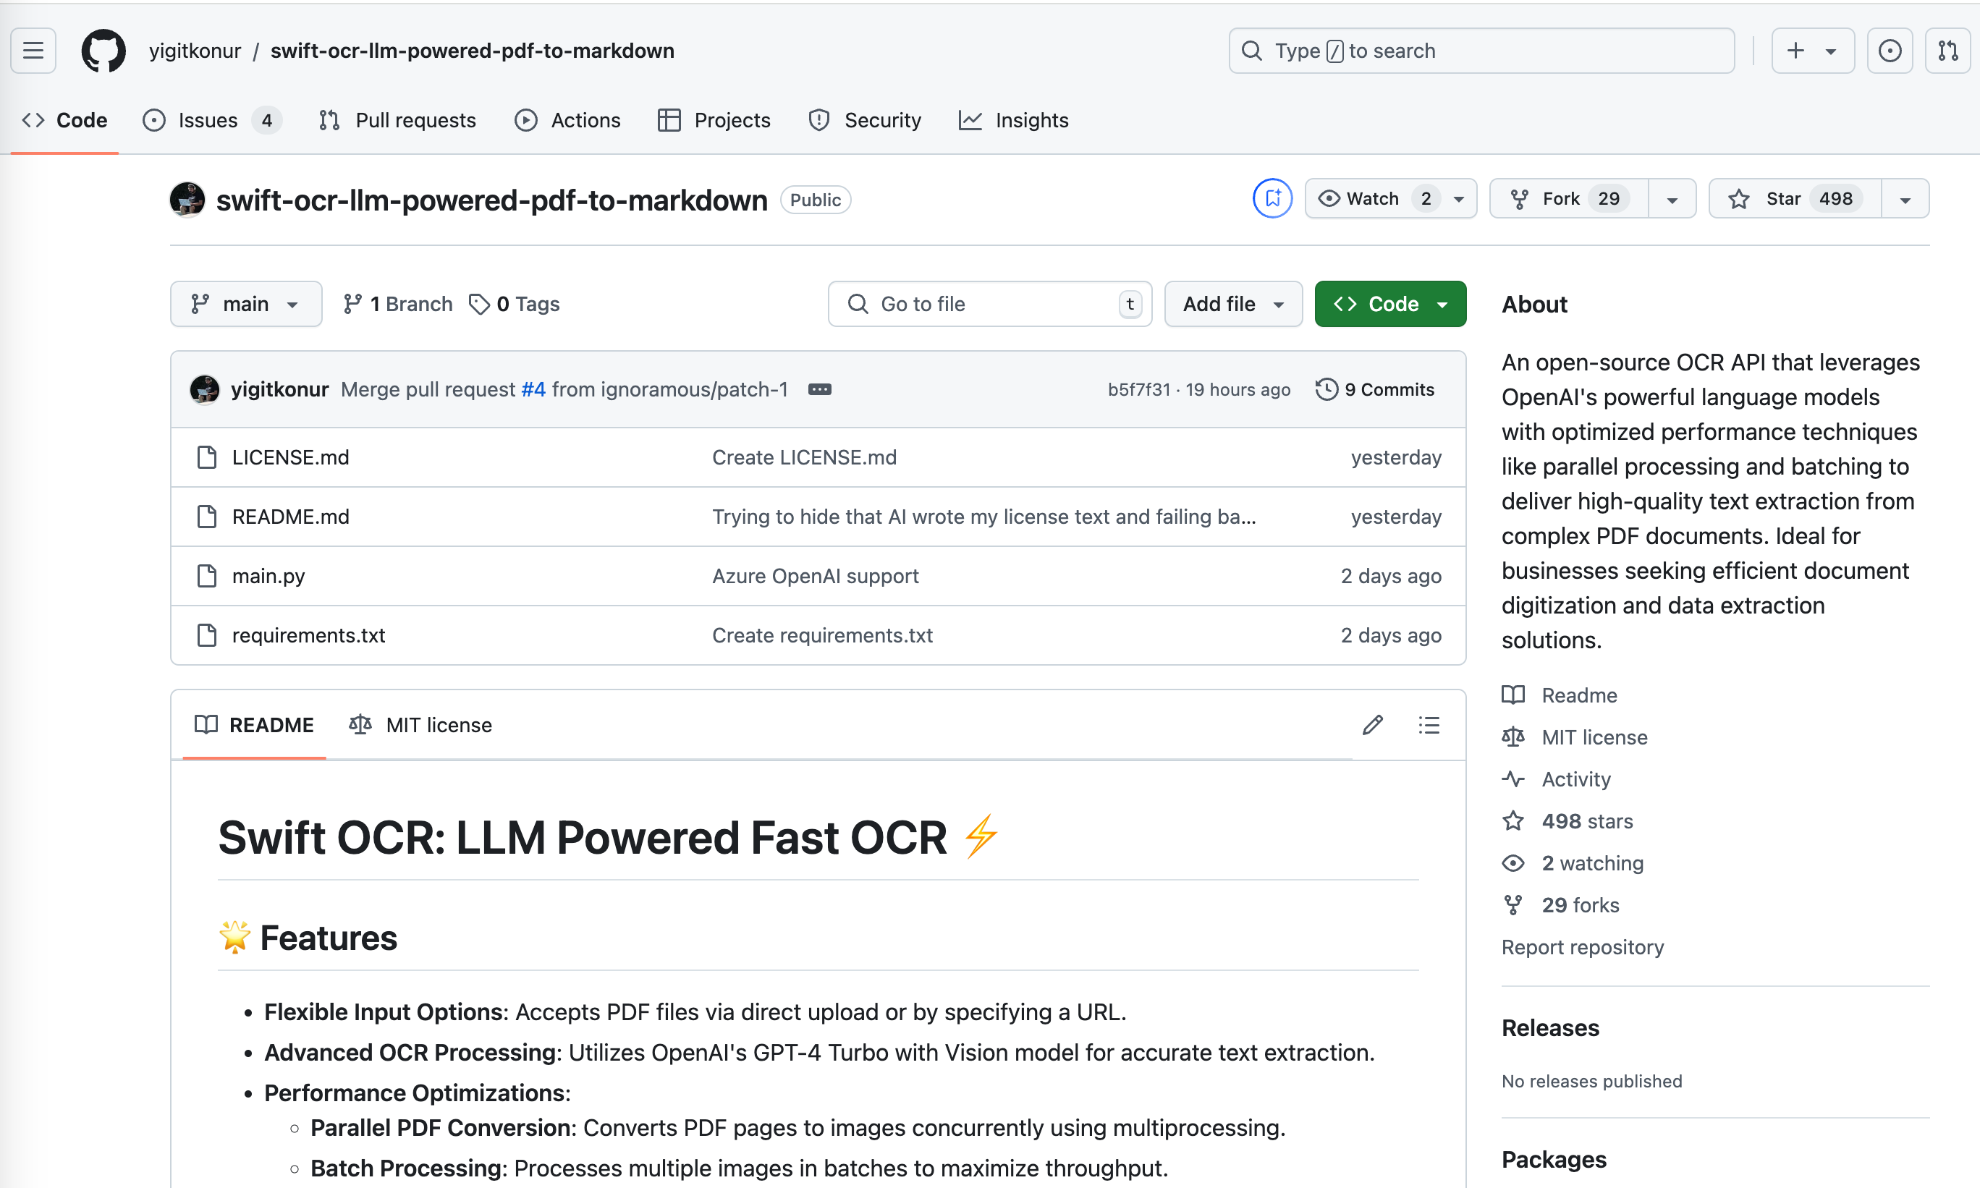The width and height of the screenshot is (1980, 1188).
Task: Expand the Watch notification options arrow
Action: tap(1460, 198)
